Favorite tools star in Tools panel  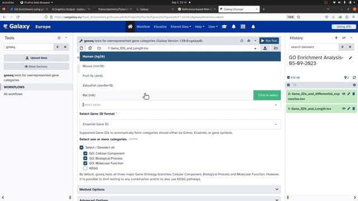tap(59, 38)
